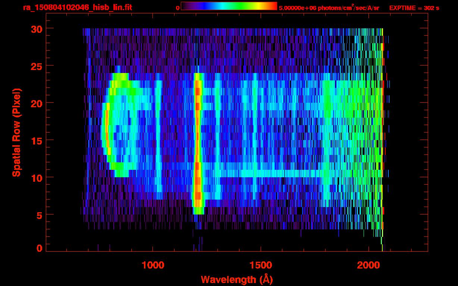Click the 0 spatial row tick label
Screen dimensions: 458x286
coord(39,248)
